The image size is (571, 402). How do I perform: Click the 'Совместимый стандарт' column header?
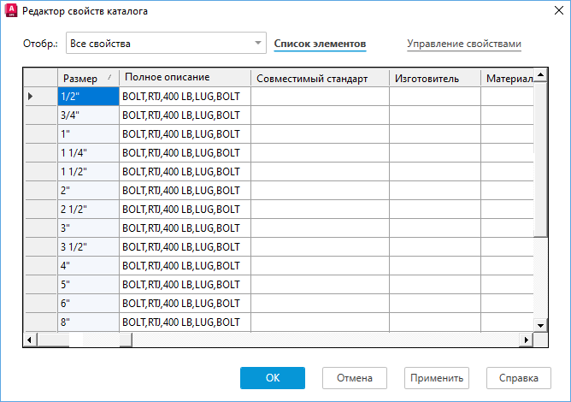(320, 79)
